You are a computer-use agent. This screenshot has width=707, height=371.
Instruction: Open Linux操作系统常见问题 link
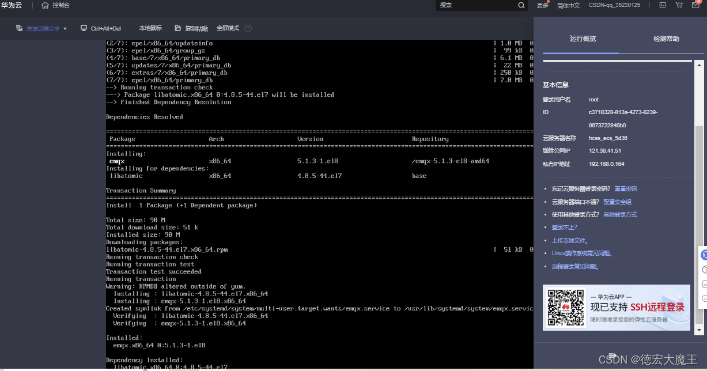pyautogui.click(x=582, y=253)
